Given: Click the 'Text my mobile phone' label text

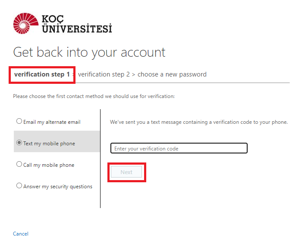Looking at the screenshot, I should tap(49, 144).
